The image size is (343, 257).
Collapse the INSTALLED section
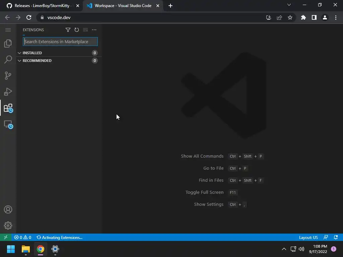[x=59, y=53]
